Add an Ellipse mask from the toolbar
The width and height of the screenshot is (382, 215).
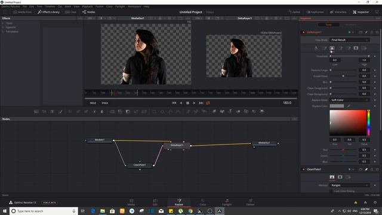tap(162, 112)
